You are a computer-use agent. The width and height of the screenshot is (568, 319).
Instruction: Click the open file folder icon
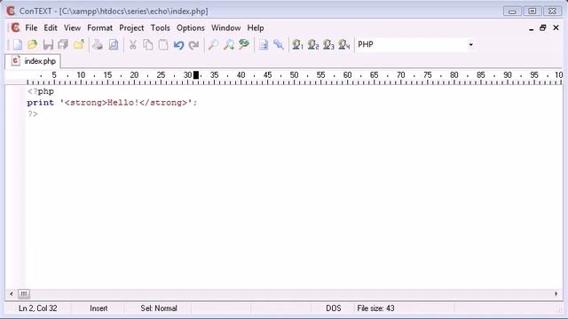click(33, 45)
